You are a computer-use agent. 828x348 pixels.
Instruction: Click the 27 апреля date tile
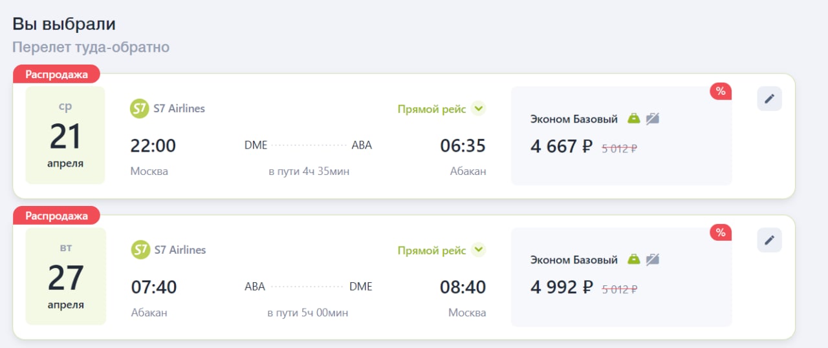(65, 276)
